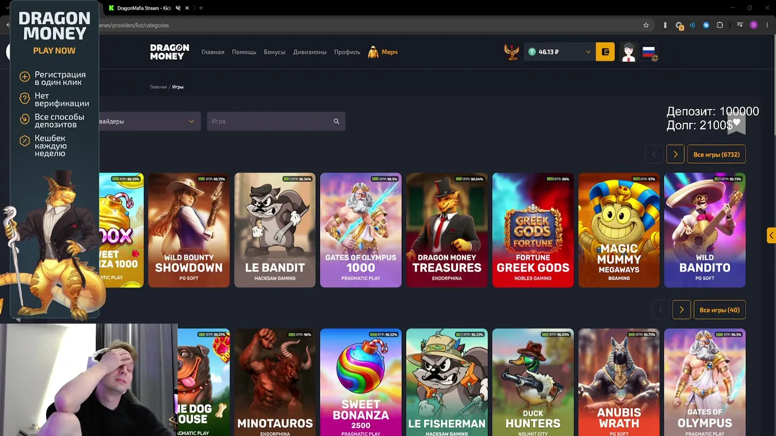Click the search magnifier in game field
The width and height of the screenshot is (776, 436).
pyautogui.click(x=336, y=121)
